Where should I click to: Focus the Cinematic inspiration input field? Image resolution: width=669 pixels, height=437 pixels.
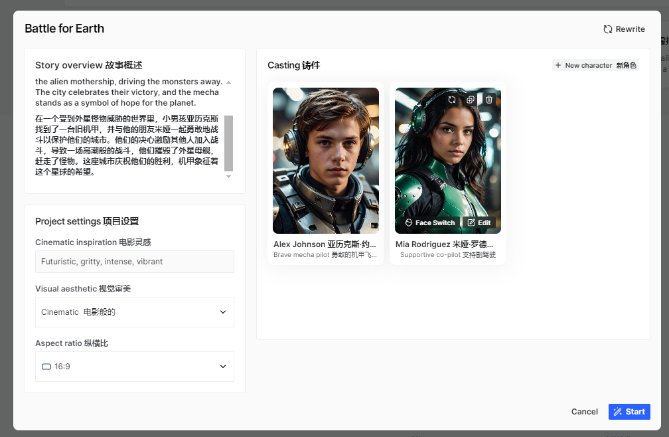134,262
